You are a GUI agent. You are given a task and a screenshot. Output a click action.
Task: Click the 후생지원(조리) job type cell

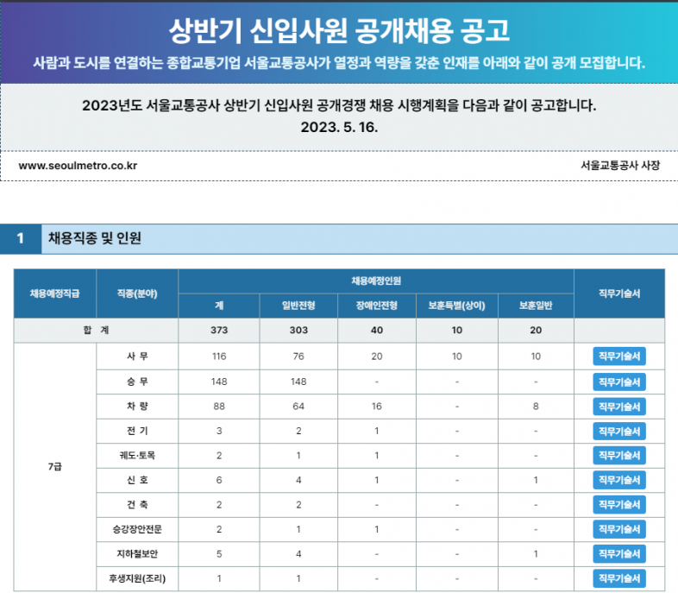coord(137,578)
